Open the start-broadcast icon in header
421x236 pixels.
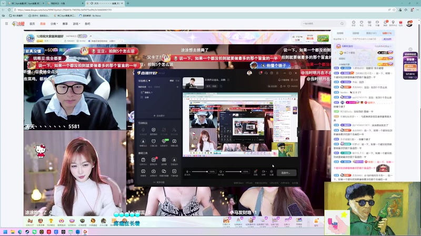tap(377, 23)
